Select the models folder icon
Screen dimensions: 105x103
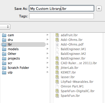(4, 49)
